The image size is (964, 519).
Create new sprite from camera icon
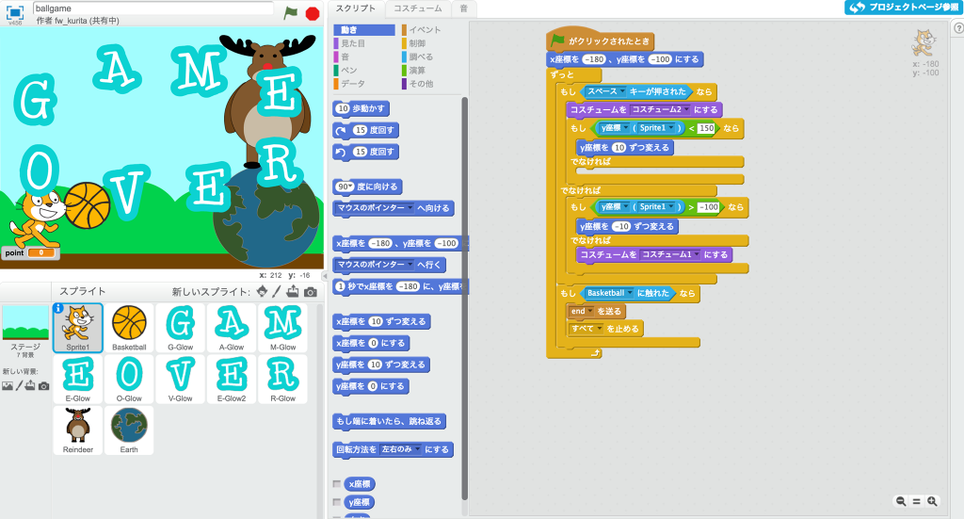pyautogui.click(x=311, y=292)
